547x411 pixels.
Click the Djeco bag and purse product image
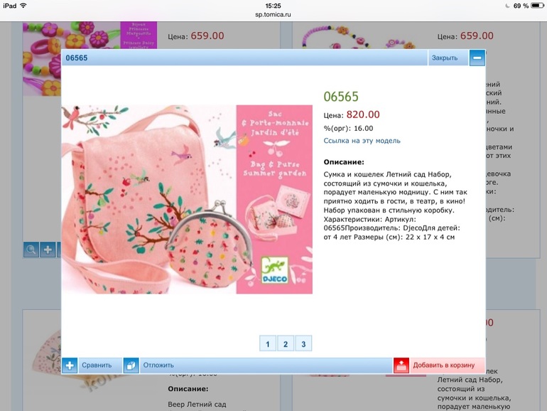187,199
